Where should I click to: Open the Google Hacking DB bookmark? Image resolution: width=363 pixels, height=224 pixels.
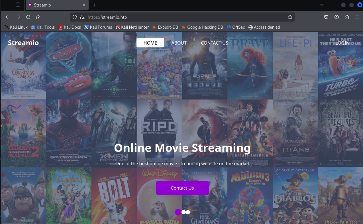(202, 27)
